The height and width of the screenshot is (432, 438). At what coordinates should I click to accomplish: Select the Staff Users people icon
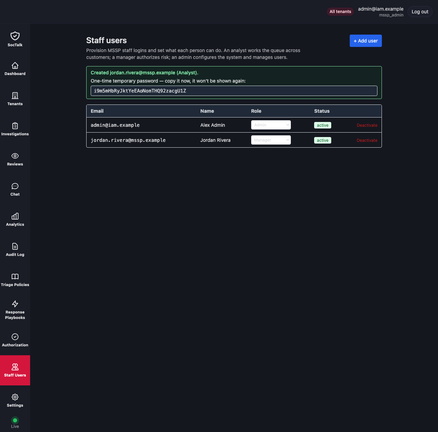click(x=15, y=367)
